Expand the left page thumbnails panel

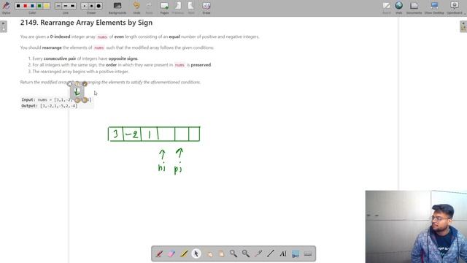pyautogui.click(x=3, y=26)
